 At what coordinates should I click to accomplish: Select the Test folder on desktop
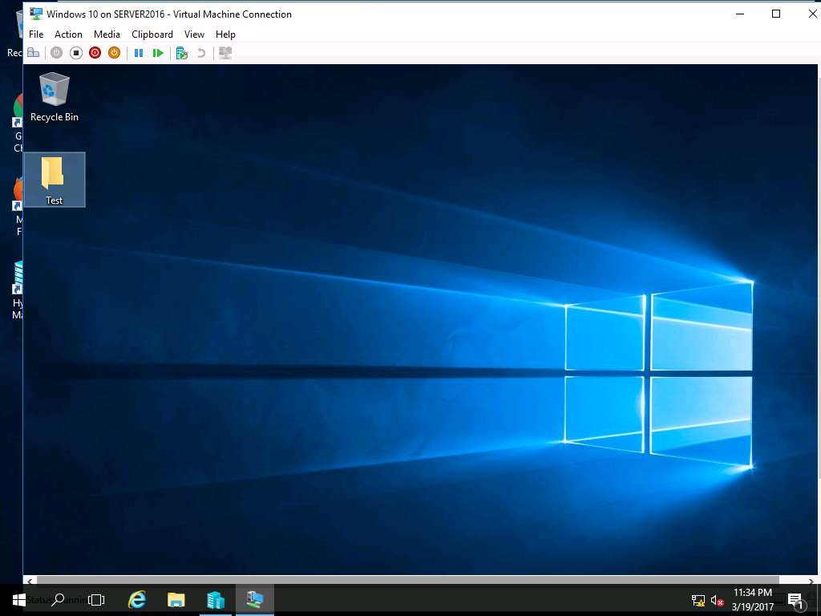click(55, 180)
